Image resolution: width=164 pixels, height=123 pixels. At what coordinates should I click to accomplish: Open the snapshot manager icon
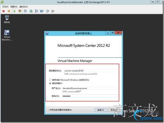coord(36,11)
